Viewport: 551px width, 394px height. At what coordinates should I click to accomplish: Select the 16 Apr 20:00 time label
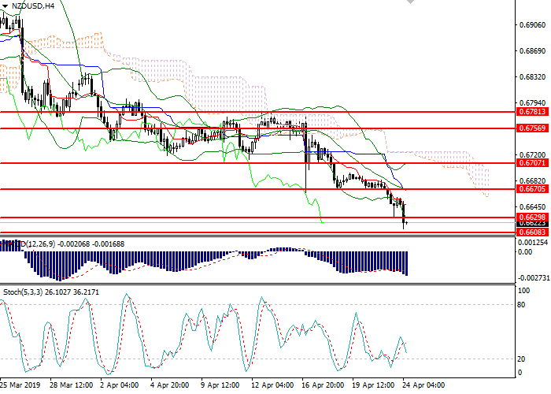pyautogui.click(x=323, y=386)
